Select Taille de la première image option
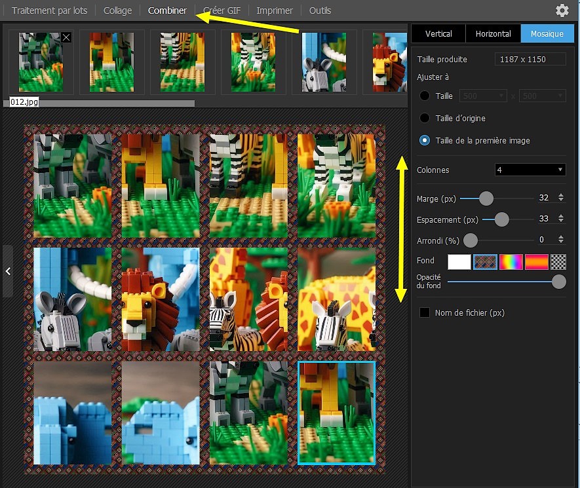 pos(425,140)
